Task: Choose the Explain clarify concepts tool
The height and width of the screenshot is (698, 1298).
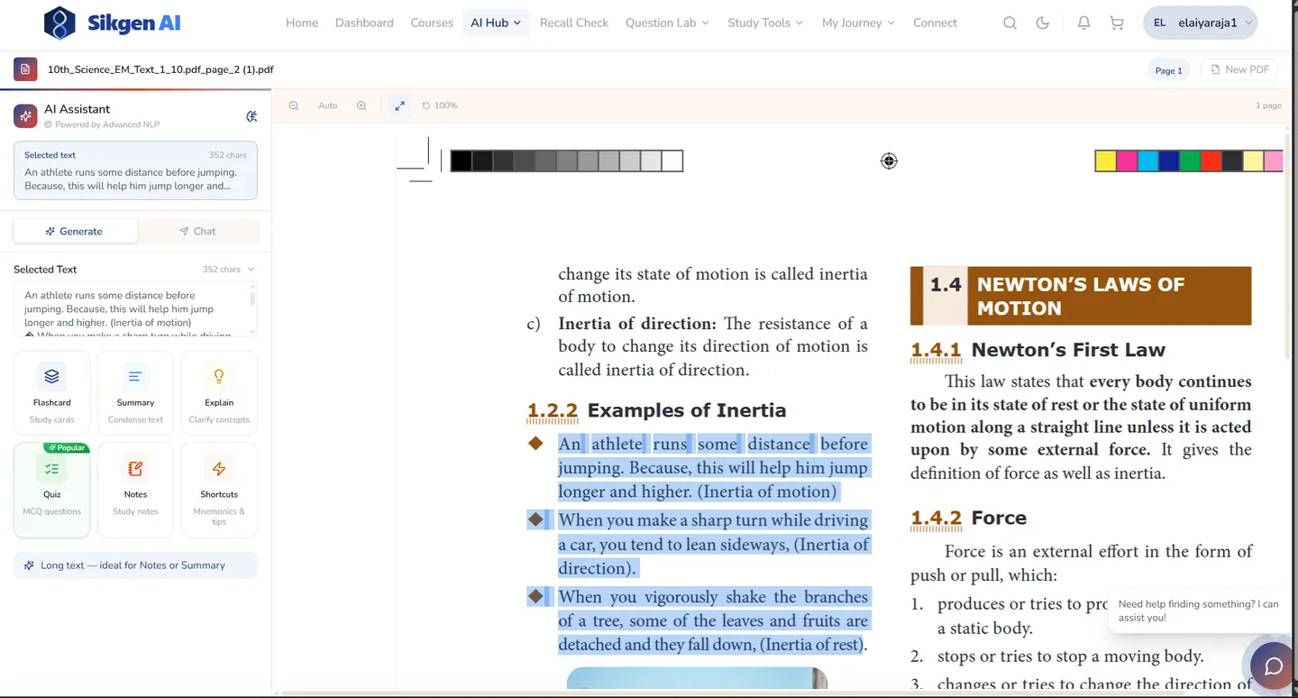Action: coord(219,393)
